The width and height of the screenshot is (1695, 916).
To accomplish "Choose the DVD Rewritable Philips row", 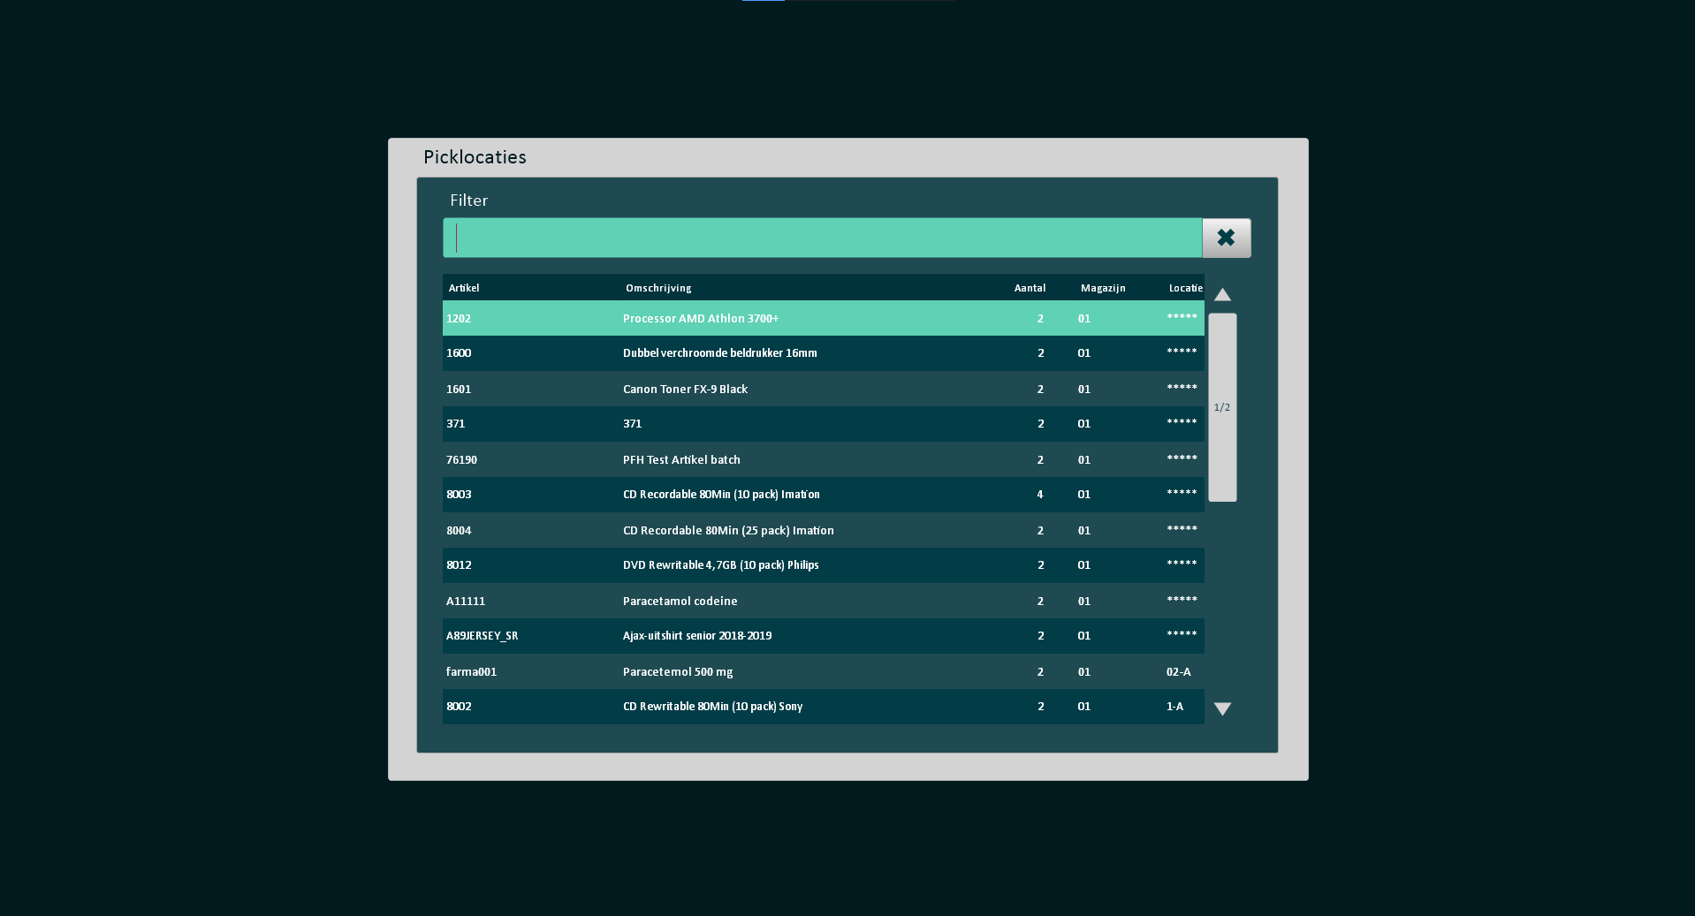I will [822, 565].
